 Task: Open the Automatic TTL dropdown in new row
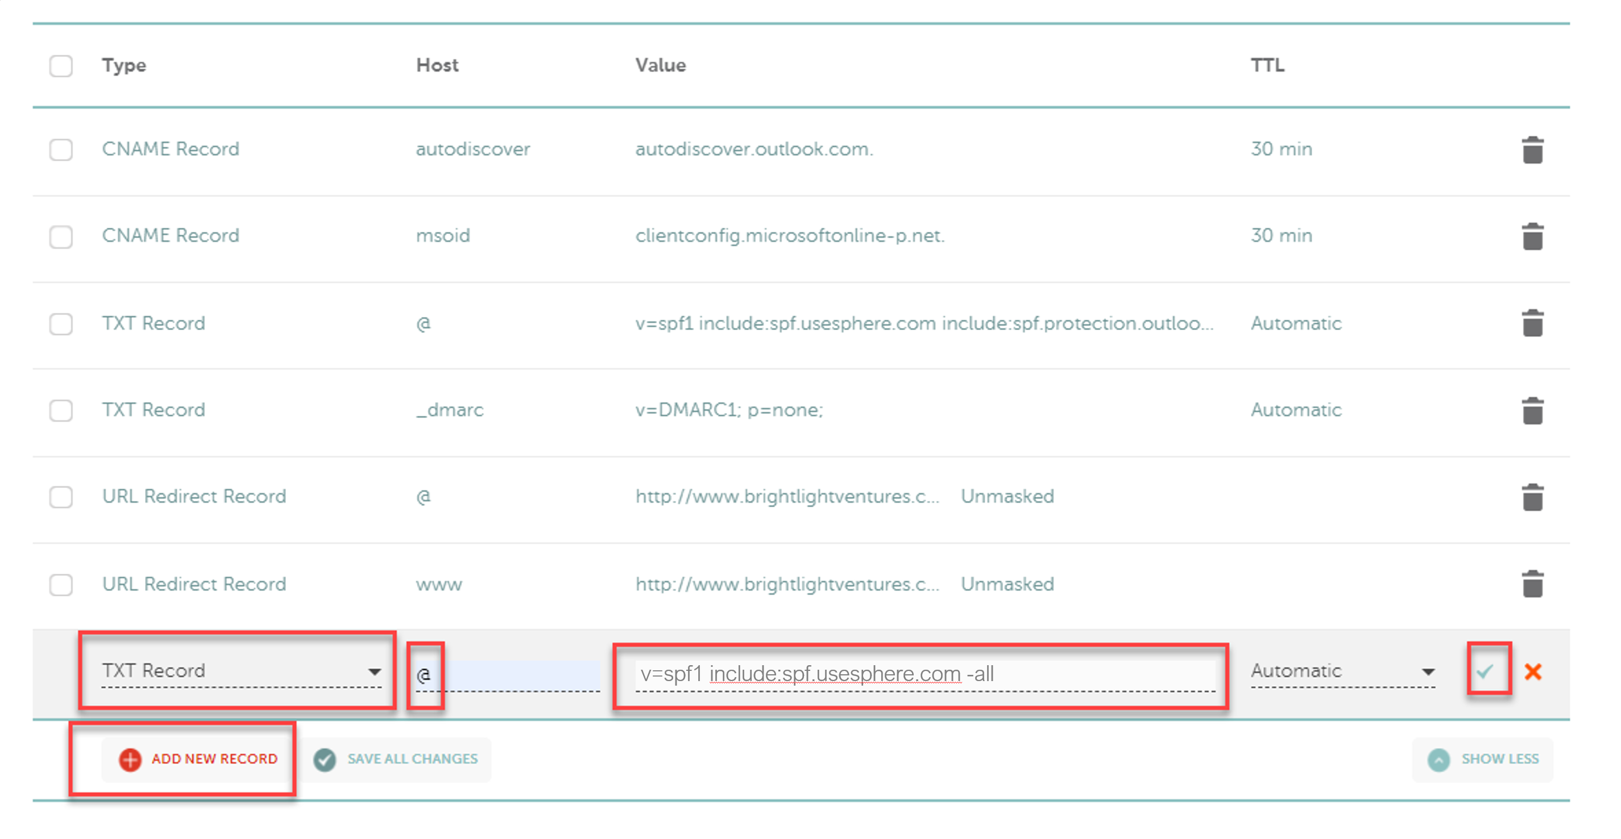pyautogui.click(x=1343, y=671)
